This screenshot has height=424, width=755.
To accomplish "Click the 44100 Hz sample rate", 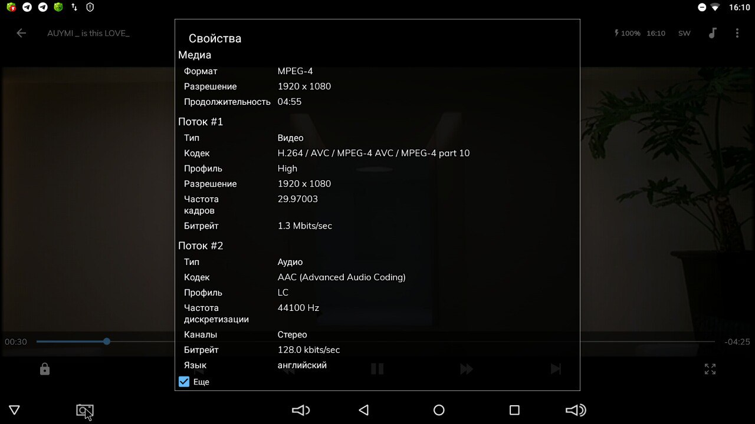I will tap(298, 308).
